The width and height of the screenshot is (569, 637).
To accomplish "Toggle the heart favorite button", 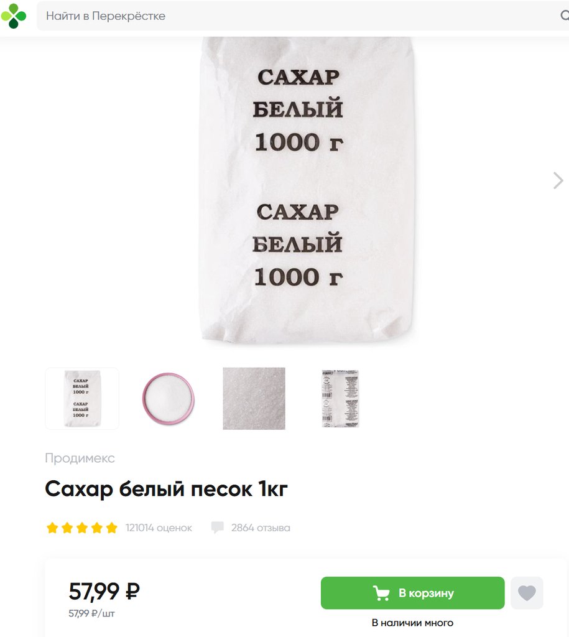I will 527,593.
